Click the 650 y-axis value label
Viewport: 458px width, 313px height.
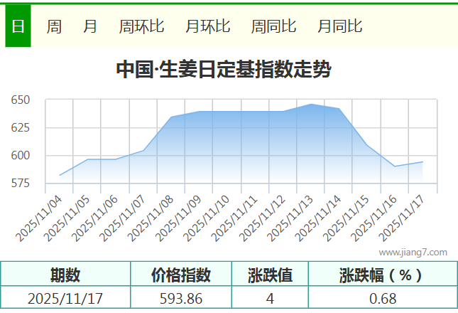pos(21,100)
